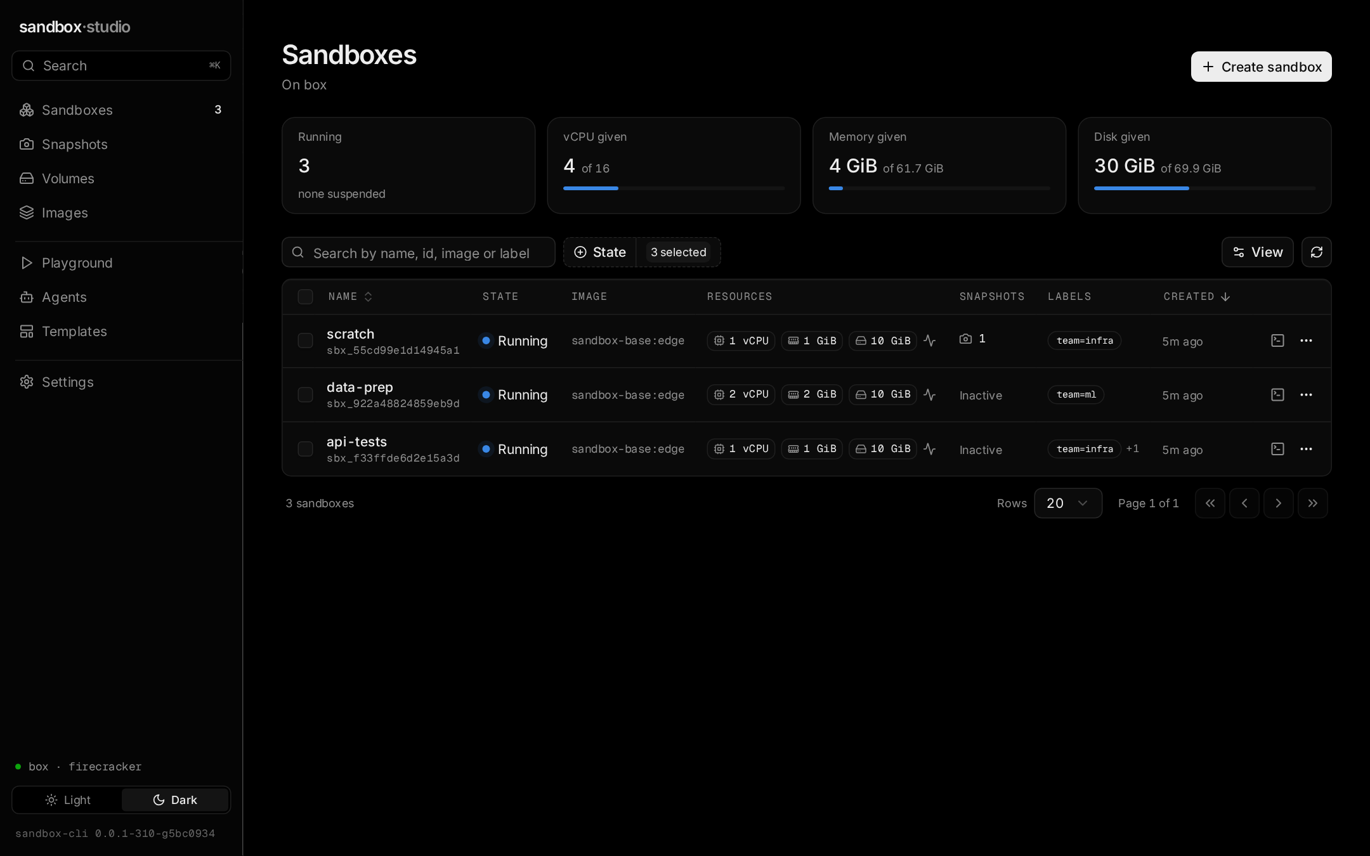
Task: Open the Rows per page dropdown
Action: click(x=1068, y=503)
